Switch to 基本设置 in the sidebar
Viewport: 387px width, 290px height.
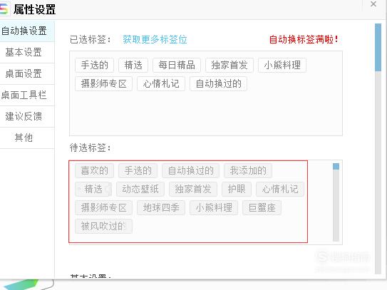26,52
